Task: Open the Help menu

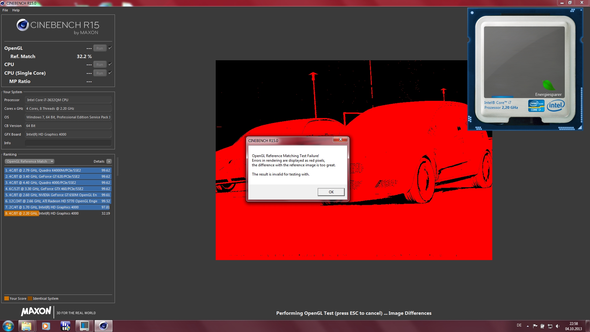Action: [x=16, y=10]
